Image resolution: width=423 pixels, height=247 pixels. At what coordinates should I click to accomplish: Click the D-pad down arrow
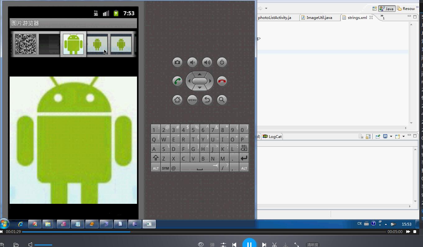[x=200, y=88]
